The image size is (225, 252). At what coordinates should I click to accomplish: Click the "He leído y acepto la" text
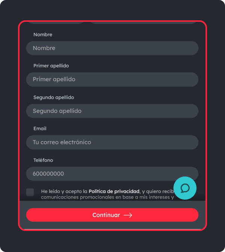tap(64, 191)
